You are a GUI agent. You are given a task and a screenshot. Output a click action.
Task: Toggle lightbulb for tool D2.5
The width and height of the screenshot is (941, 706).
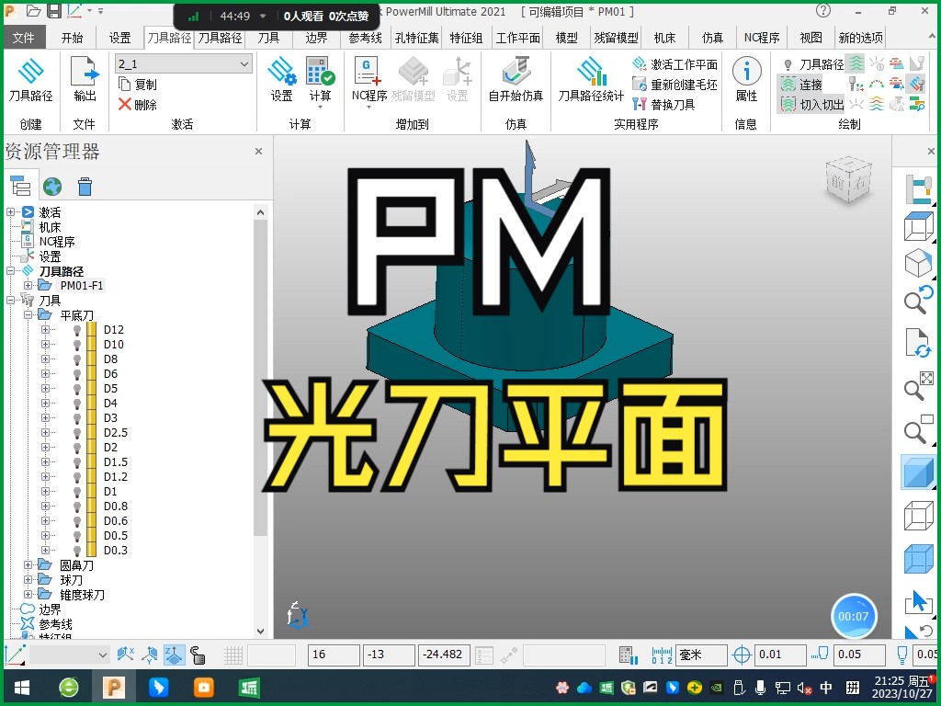(x=77, y=433)
